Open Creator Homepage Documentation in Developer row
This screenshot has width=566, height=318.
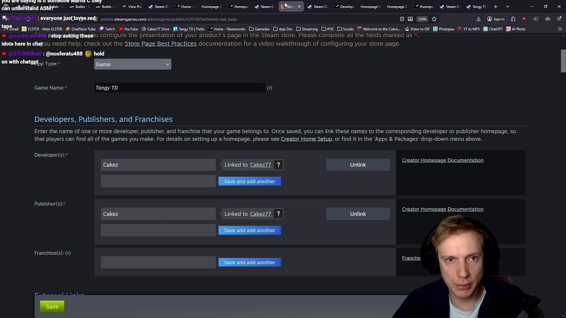(443, 160)
